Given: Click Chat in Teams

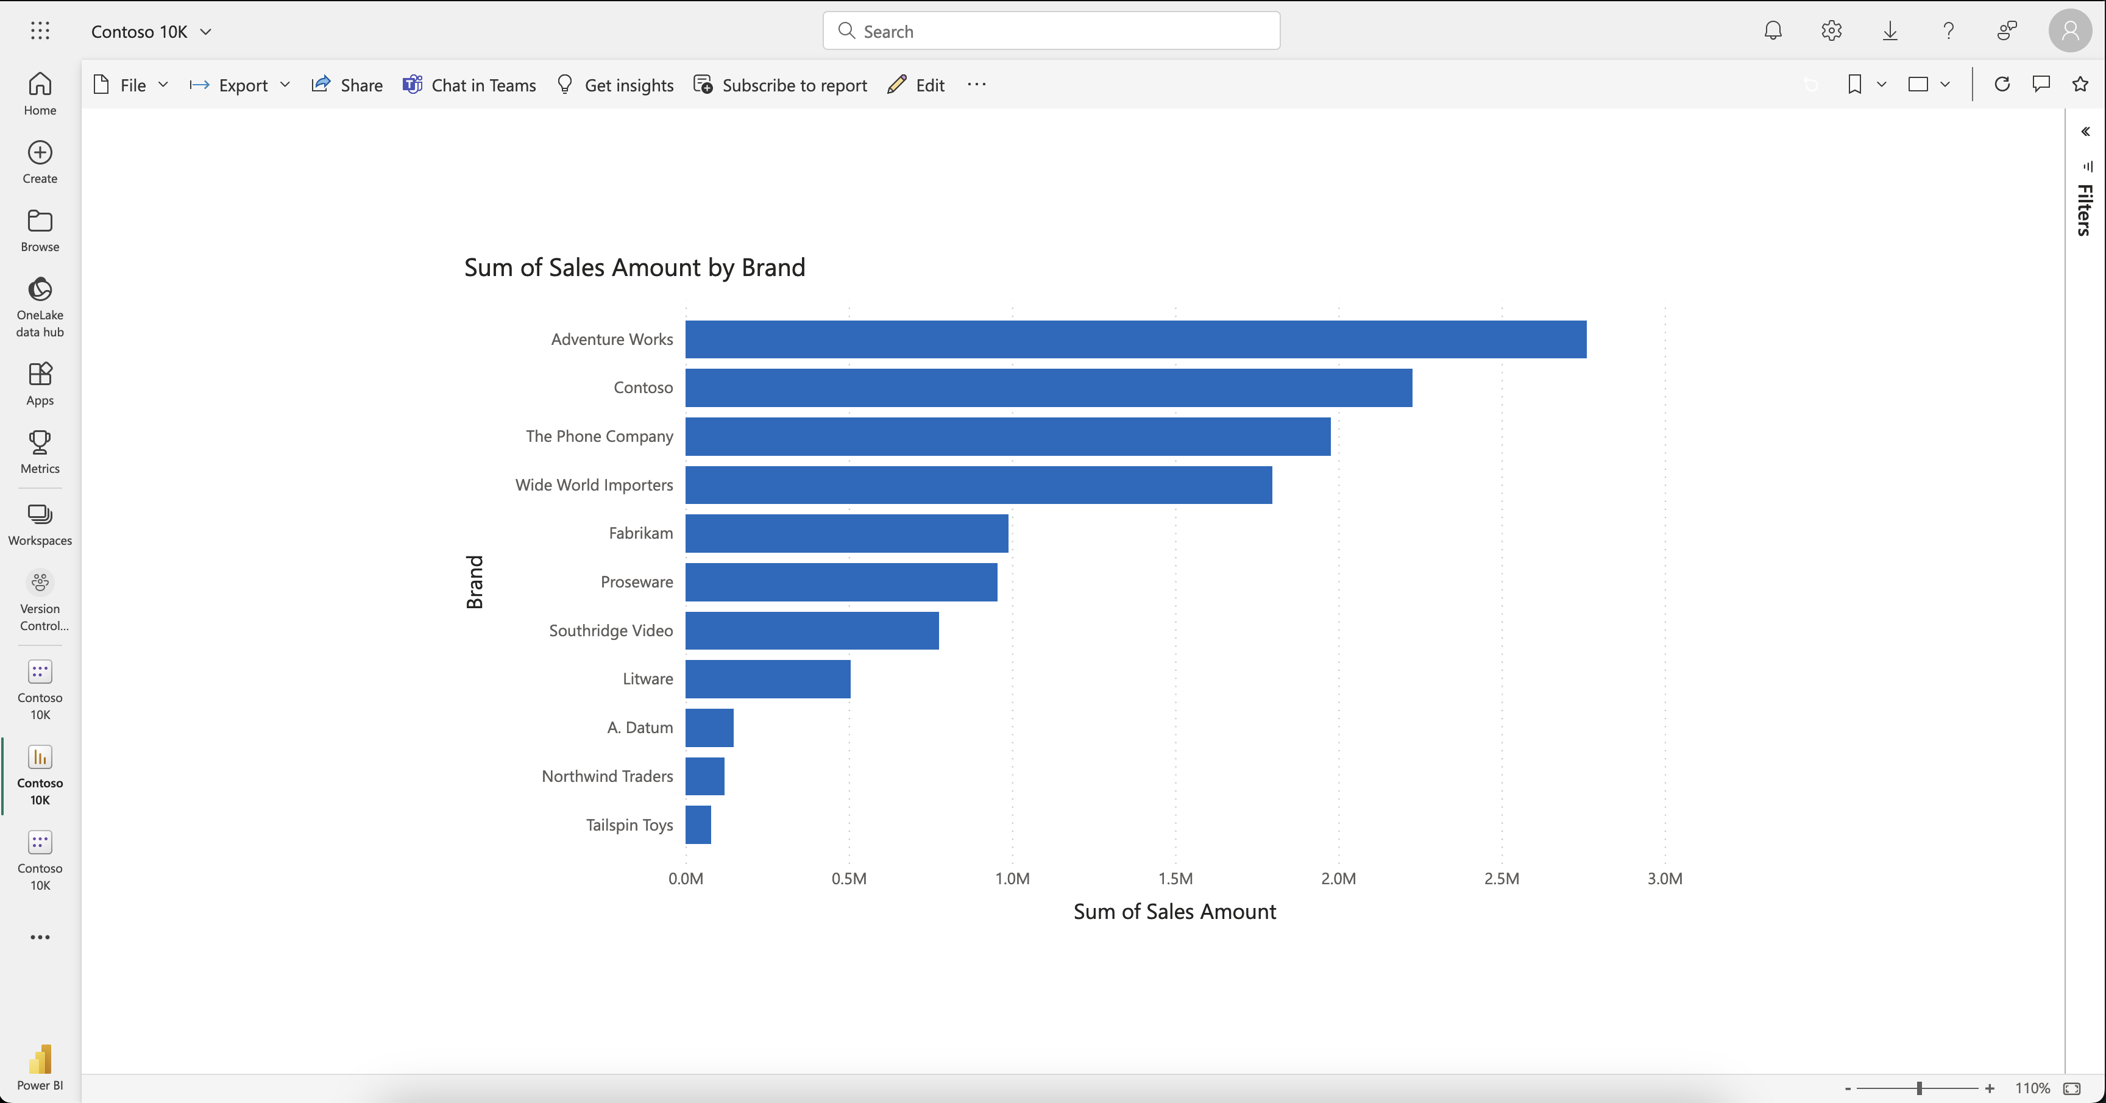Looking at the screenshot, I should pos(469,85).
